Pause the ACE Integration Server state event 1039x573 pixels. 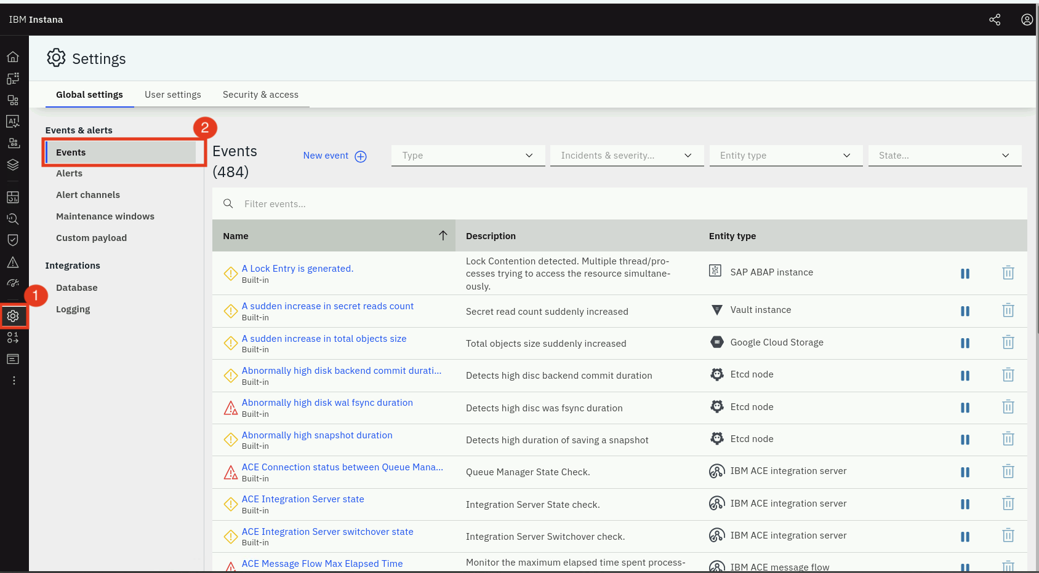point(965,504)
